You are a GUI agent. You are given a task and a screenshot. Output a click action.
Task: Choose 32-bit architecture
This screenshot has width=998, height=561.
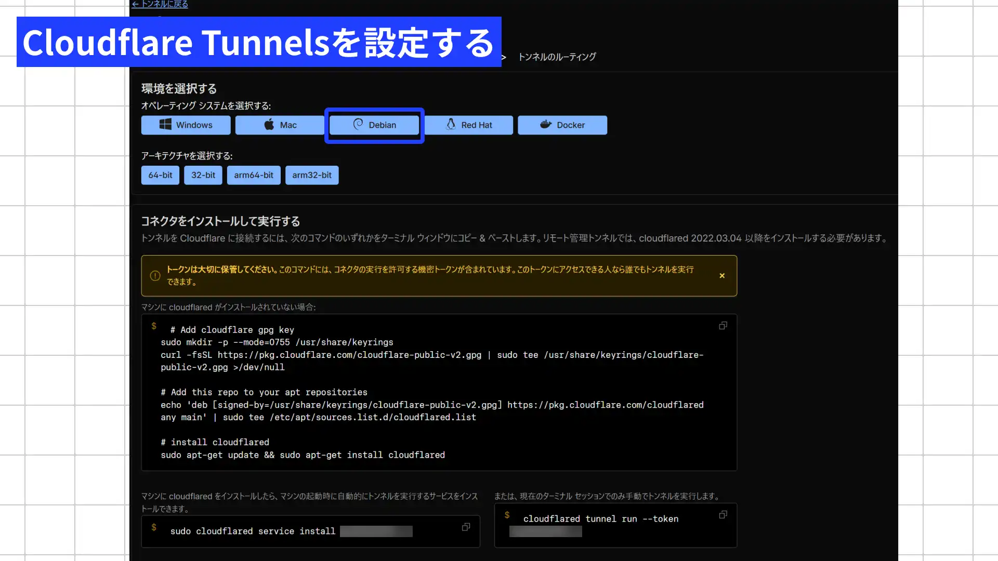pos(203,175)
